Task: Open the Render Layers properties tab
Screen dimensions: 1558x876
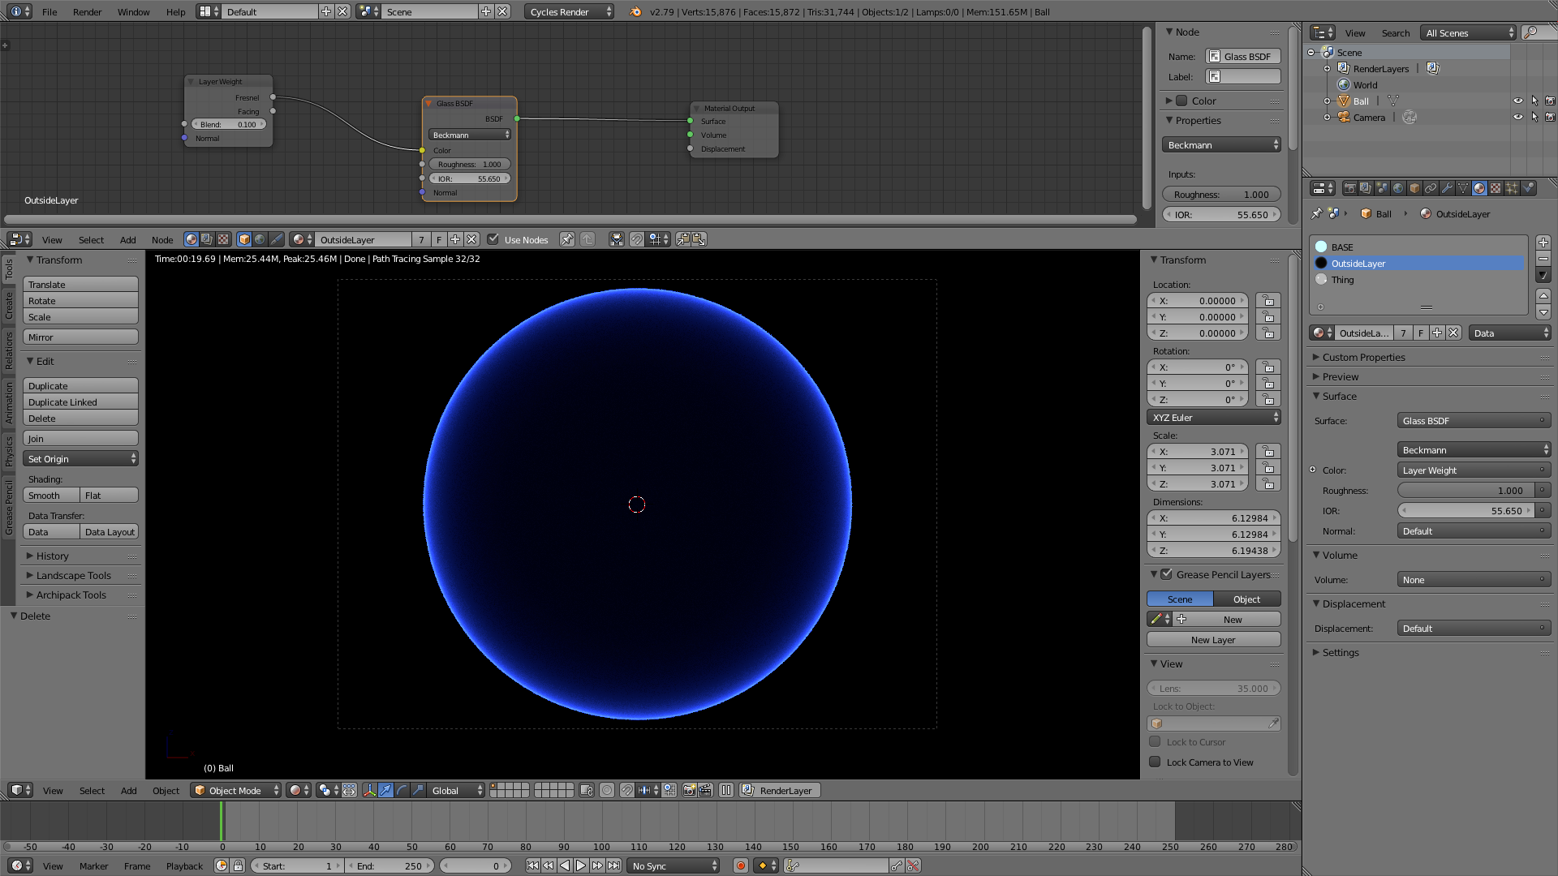Action: pyautogui.click(x=1366, y=188)
